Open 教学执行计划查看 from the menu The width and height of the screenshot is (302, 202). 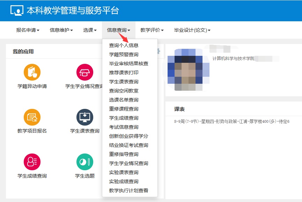pos(128,190)
